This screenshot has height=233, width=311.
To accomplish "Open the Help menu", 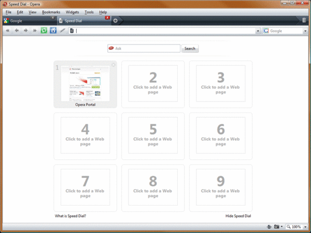I will point(103,12).
